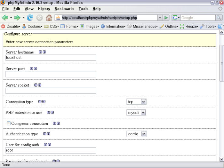
Task: Open info icon for Connection type
Action: click(44, 101)
